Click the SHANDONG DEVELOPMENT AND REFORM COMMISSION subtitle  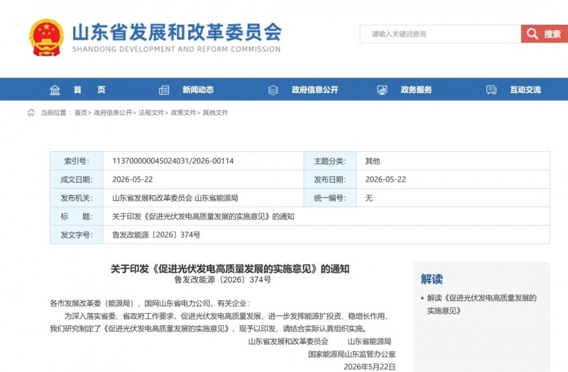point(176,49)
